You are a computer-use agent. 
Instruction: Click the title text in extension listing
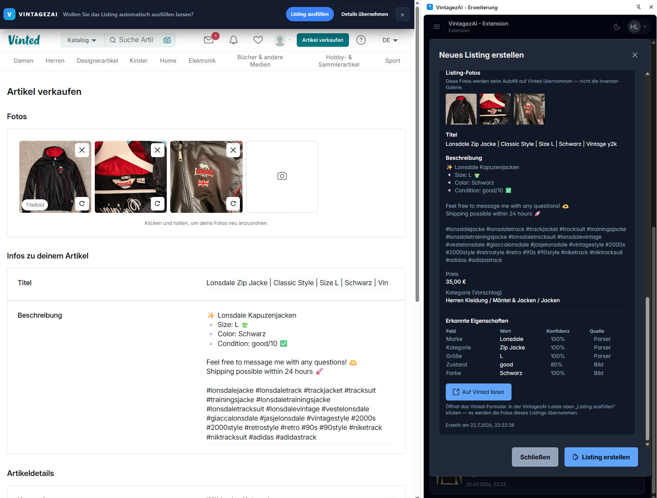pos(531,144)
